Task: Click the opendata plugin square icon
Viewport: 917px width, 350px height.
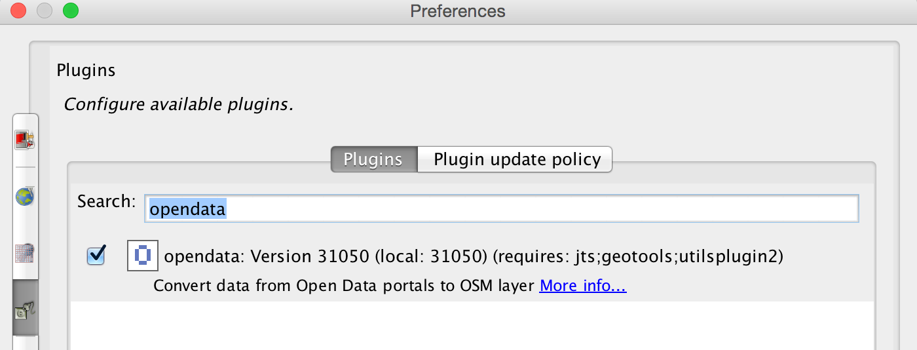Action: coord(143,256)
